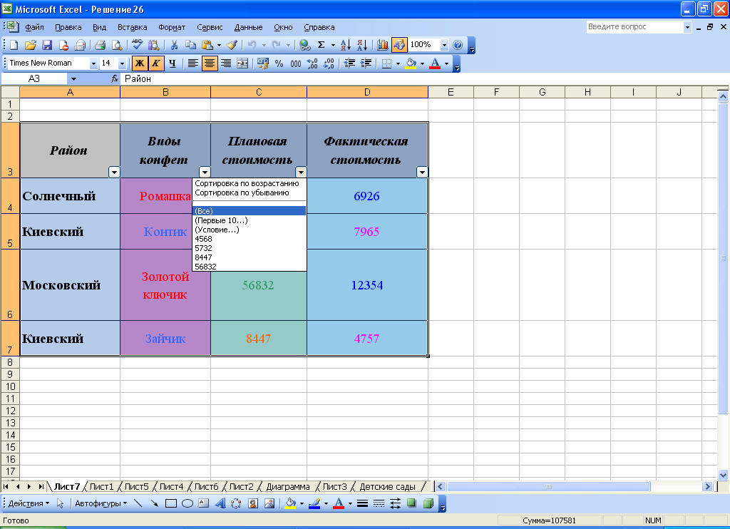Image resolution: width=730 pixels, height=529 pixels.
Task: Open Действия drawing menu
Action: (x=29, y=503)
